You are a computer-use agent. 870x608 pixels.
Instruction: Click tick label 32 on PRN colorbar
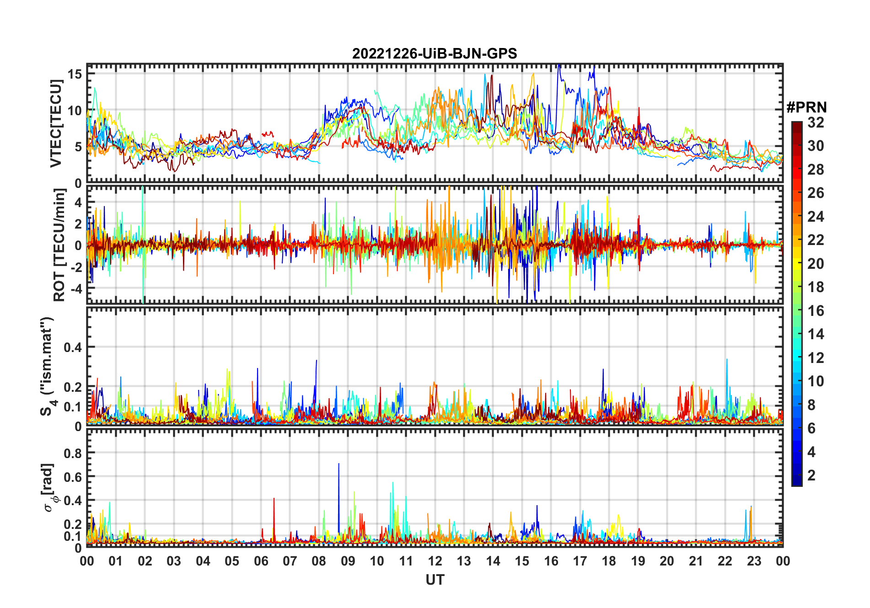click(x=816, y=122)
